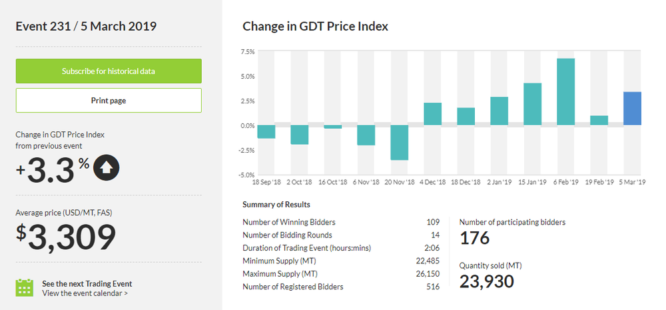The width and height of the screenshot is (666, 310).
Task: Click the 16 Oct '18 chart bar
Action: (x=333, y=127)
